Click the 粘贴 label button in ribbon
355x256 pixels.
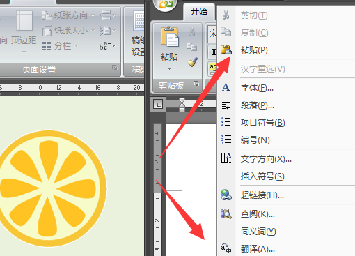tap(169, 57)
